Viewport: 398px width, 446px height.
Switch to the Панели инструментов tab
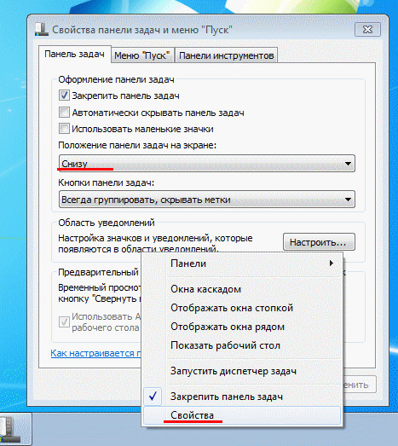(x=227, y=55)
